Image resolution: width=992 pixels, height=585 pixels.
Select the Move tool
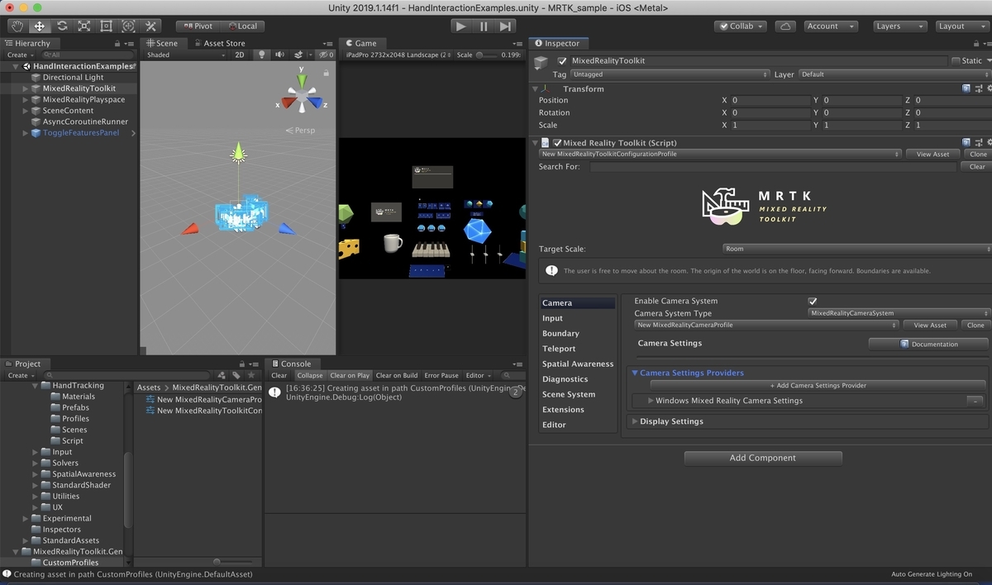tap(39, 26)
